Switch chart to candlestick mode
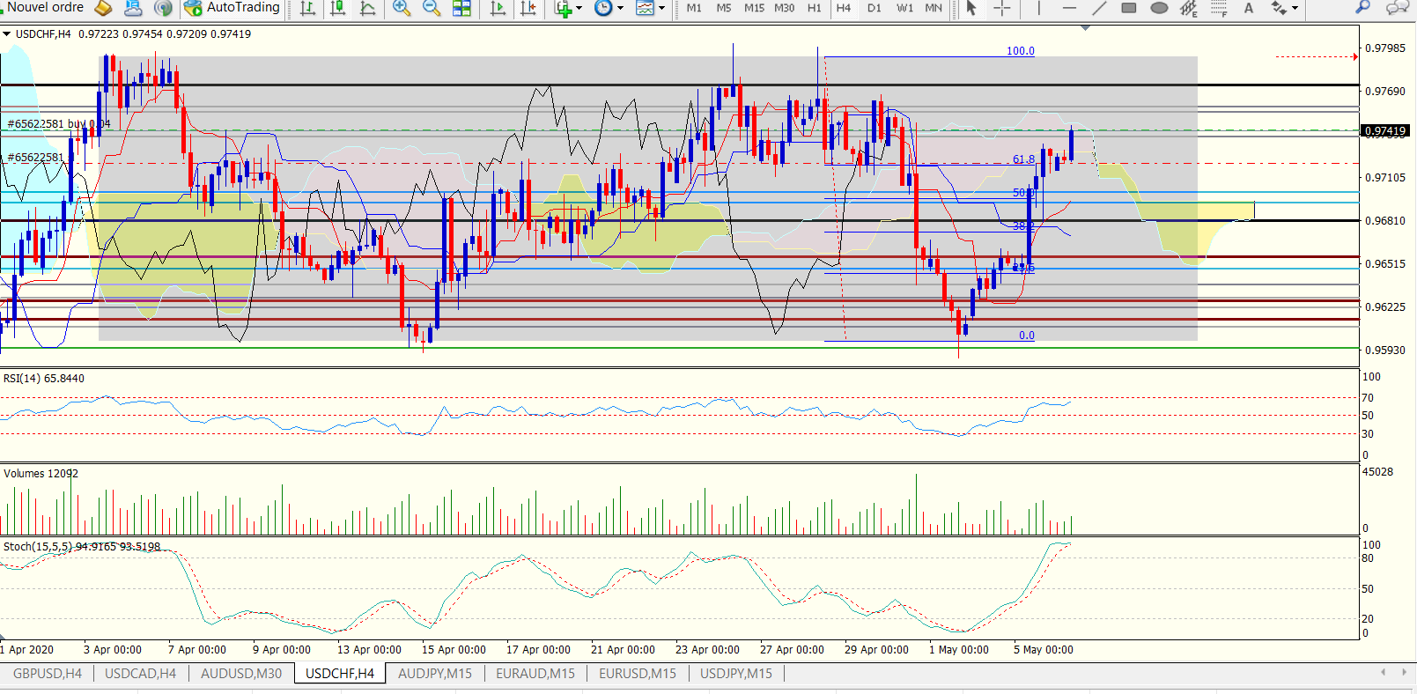The image size is (1417, 694). 337,8
